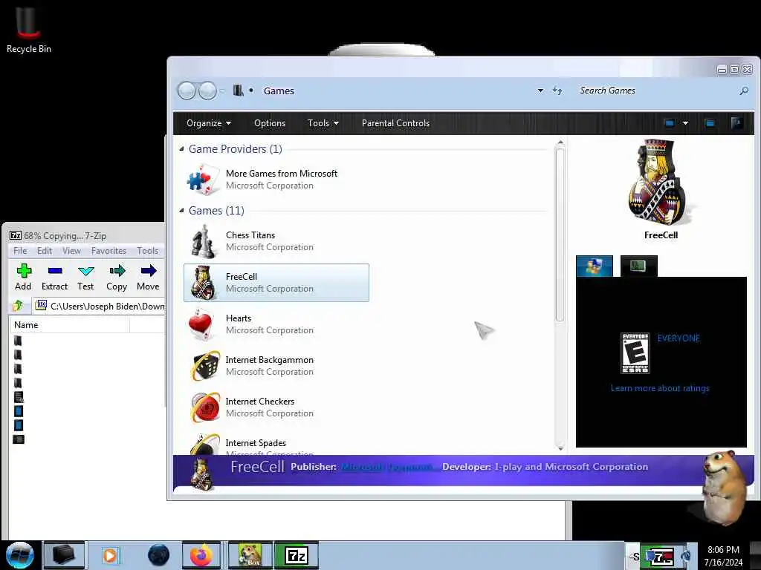761x570 pixels.
Task: Open the Edit menu in 7-Zip
Action: coord(45,251)
